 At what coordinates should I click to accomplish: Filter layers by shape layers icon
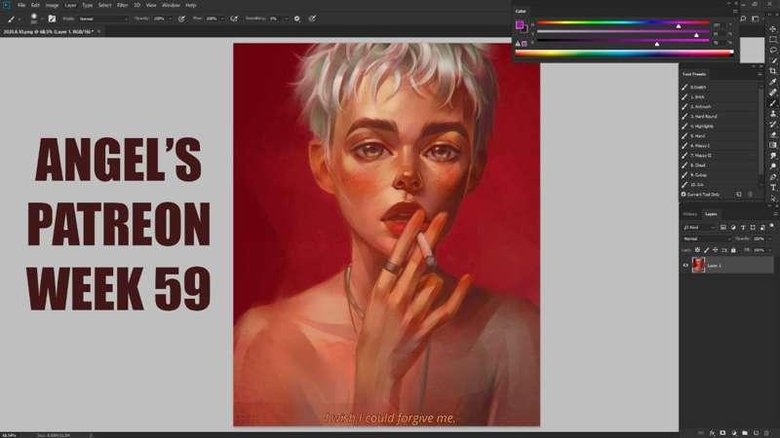[x=753, y=228]
